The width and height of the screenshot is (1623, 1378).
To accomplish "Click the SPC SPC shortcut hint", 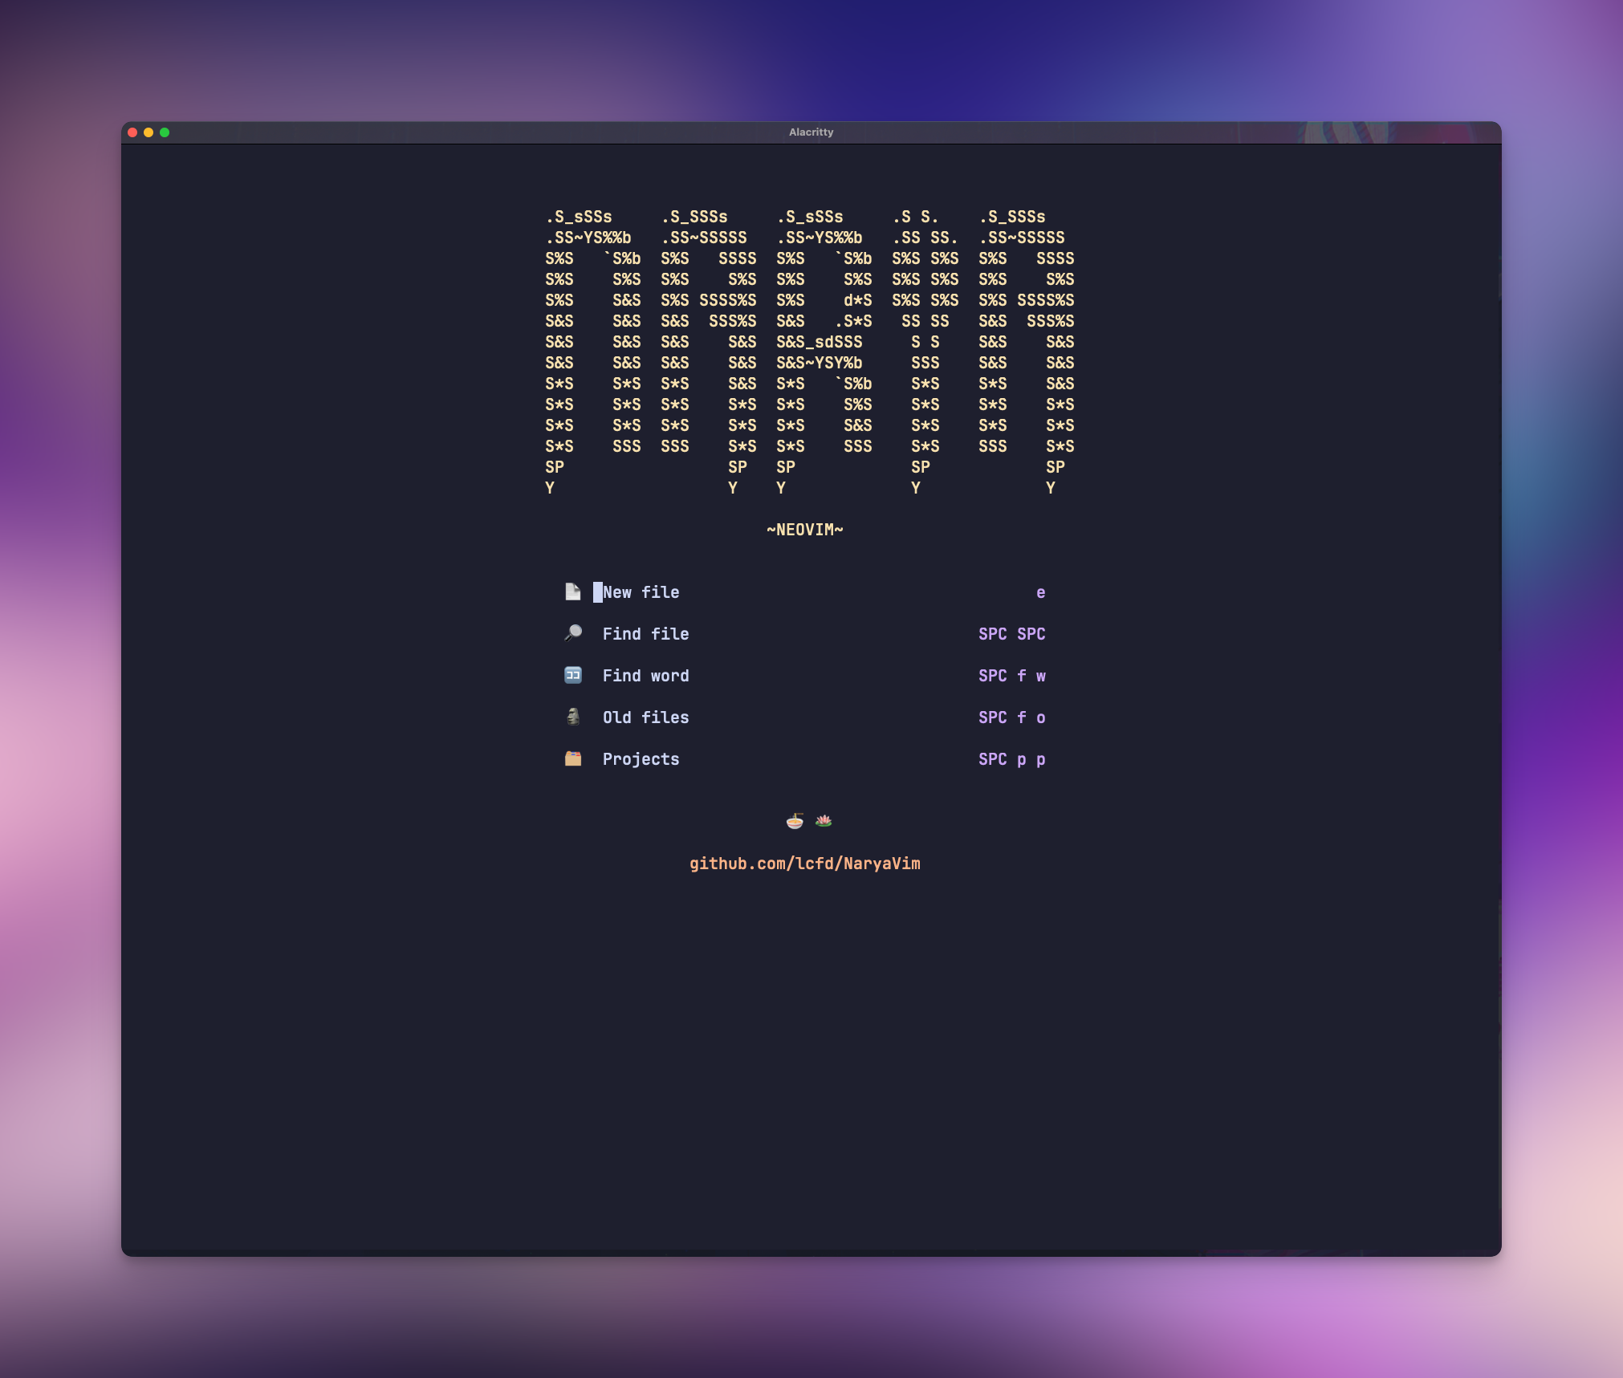I will tap(1011, 634).
